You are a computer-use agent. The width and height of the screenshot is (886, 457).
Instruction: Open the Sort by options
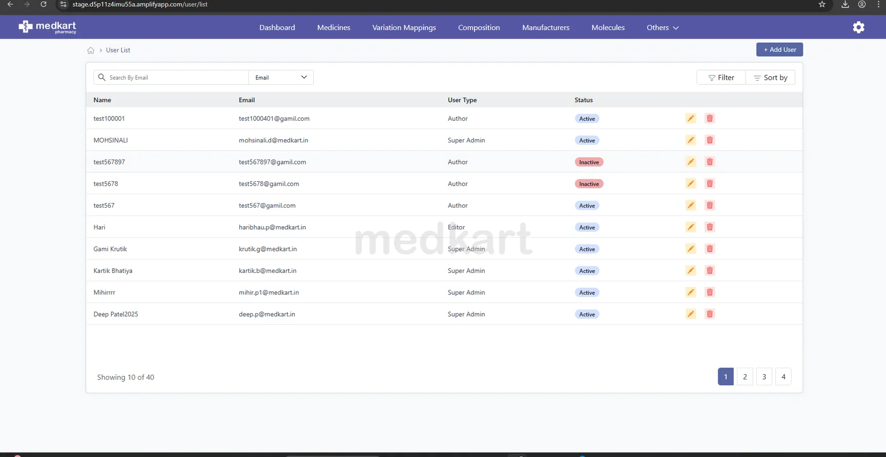click(770, 78)
